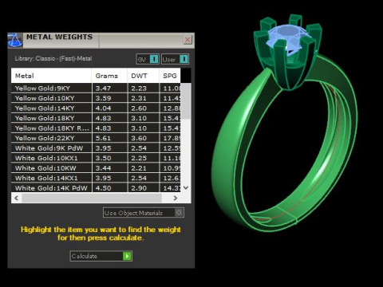Click the 3.60 DWT value
This screenshot has width=383, height=287.
click(139, 138)
